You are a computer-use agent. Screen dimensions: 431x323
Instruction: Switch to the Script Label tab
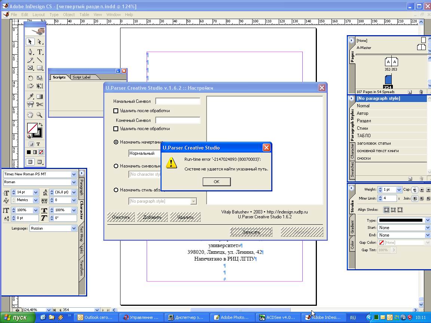(81, 77)
